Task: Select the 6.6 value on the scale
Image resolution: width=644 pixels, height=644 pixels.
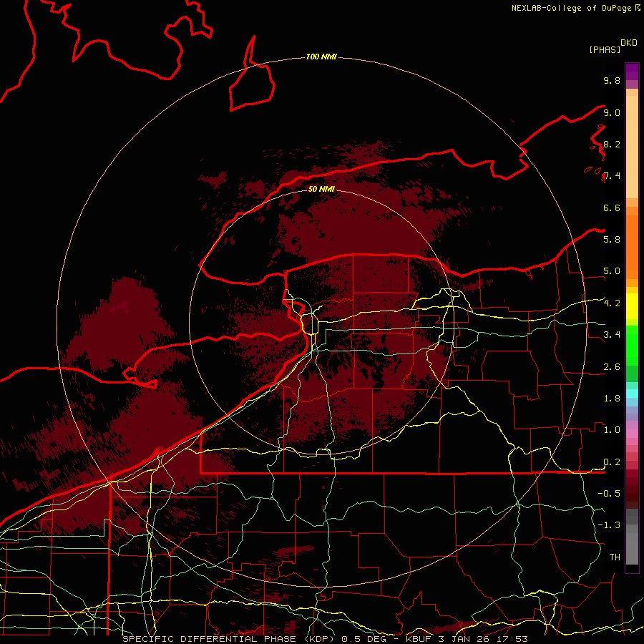Action: tap(612, 208)
